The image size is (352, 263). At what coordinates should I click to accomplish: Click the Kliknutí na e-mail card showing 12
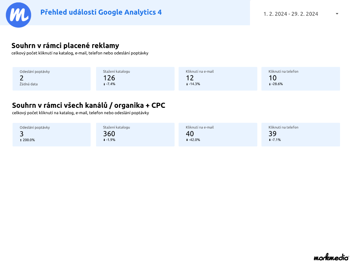[x=218, y=79]
